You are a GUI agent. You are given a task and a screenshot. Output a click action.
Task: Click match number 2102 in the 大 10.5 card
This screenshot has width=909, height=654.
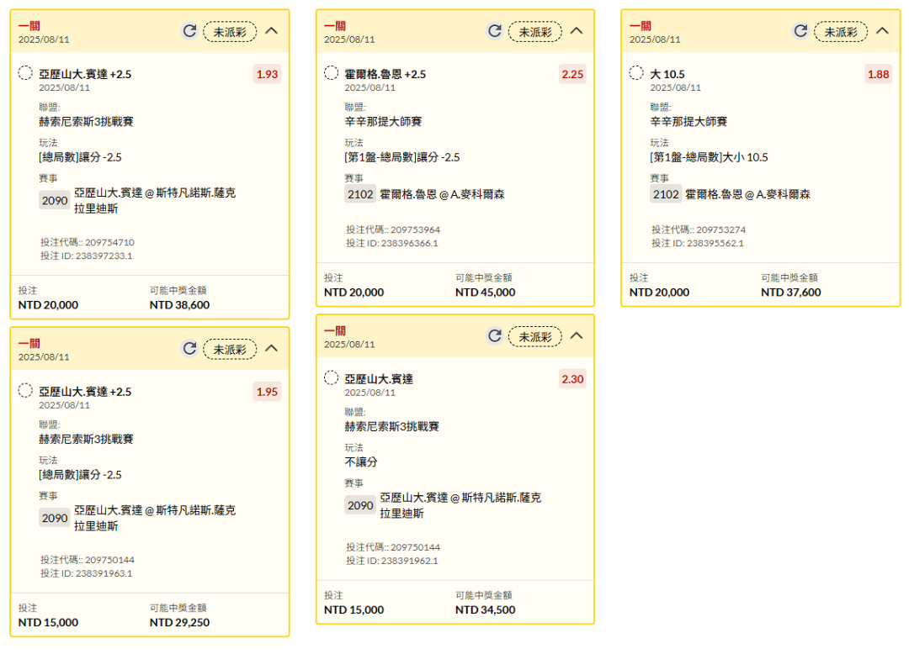(666, 194)
